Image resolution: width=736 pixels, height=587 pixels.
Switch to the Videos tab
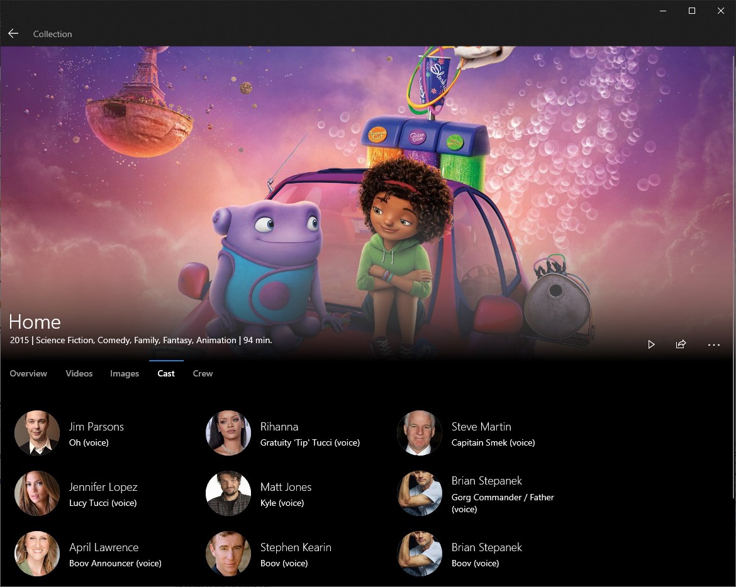pyautogui.click(x=79, y=374)
